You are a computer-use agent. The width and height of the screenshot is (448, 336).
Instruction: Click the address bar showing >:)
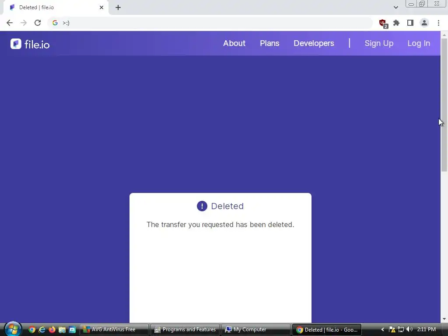tap(210, 23)
